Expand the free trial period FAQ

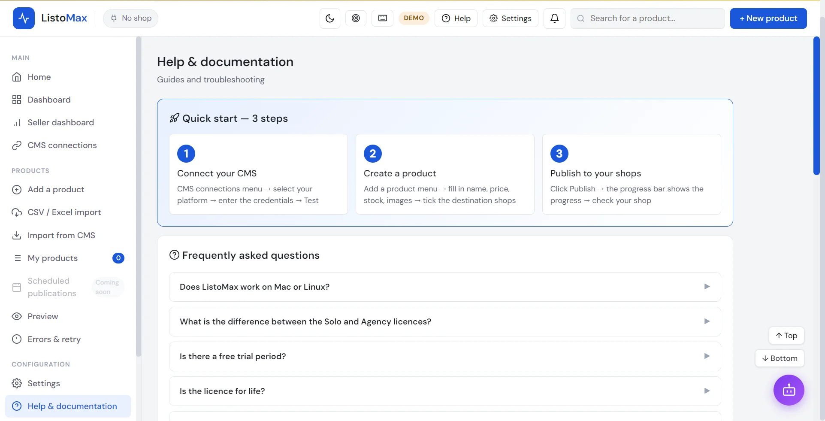[445, 356]
